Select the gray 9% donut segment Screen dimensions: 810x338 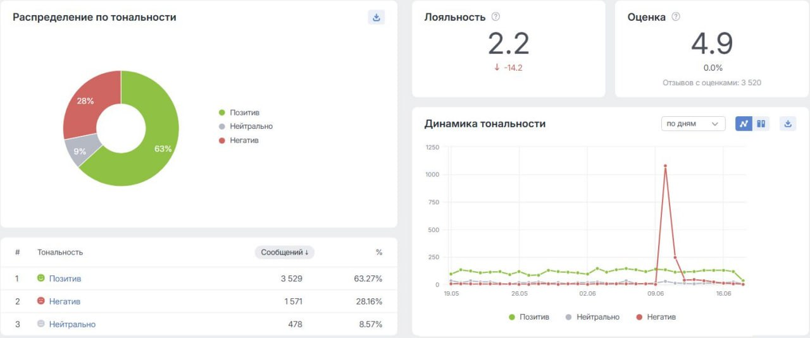click(80, 150)
